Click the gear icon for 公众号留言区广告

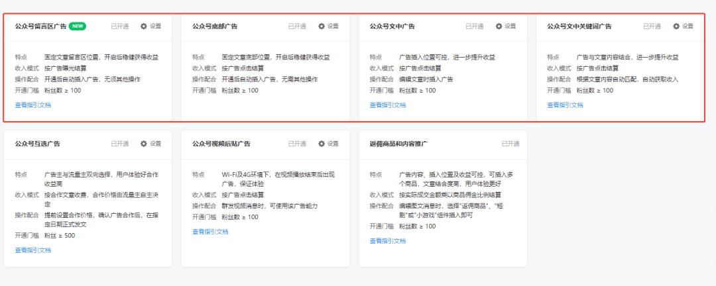pyautogui.click(x=144, y=26)
